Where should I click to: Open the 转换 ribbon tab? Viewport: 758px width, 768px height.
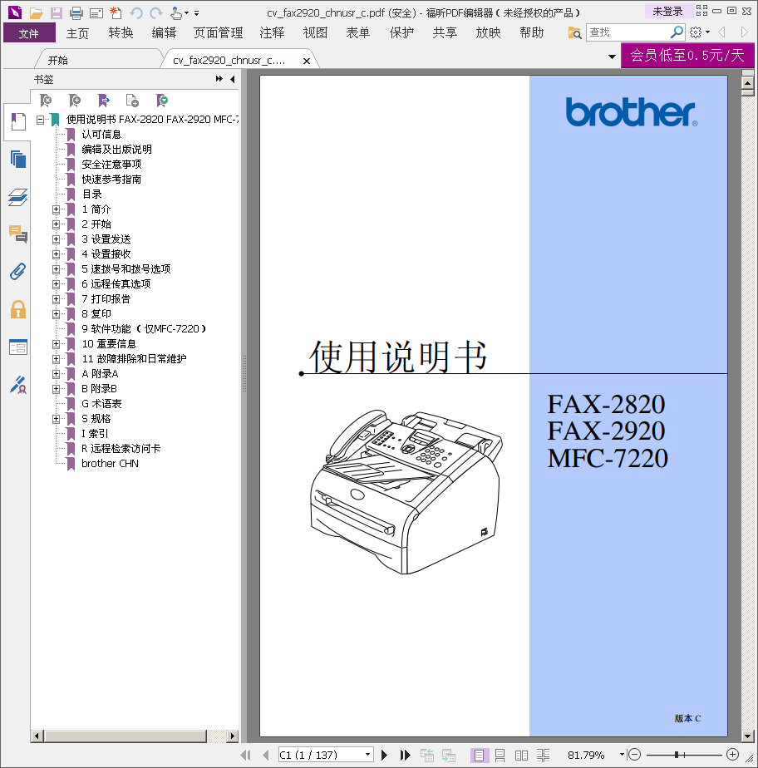pyautogui.click(x=121, y=32)
